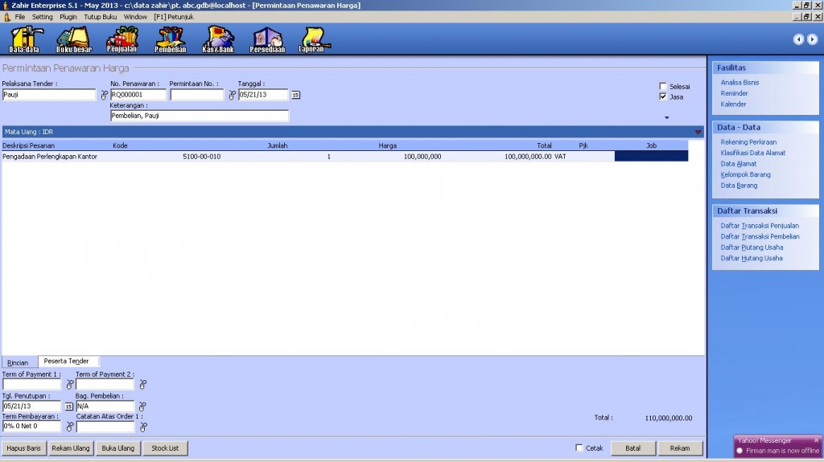Open the Data-data module icon

click(23, 39)
